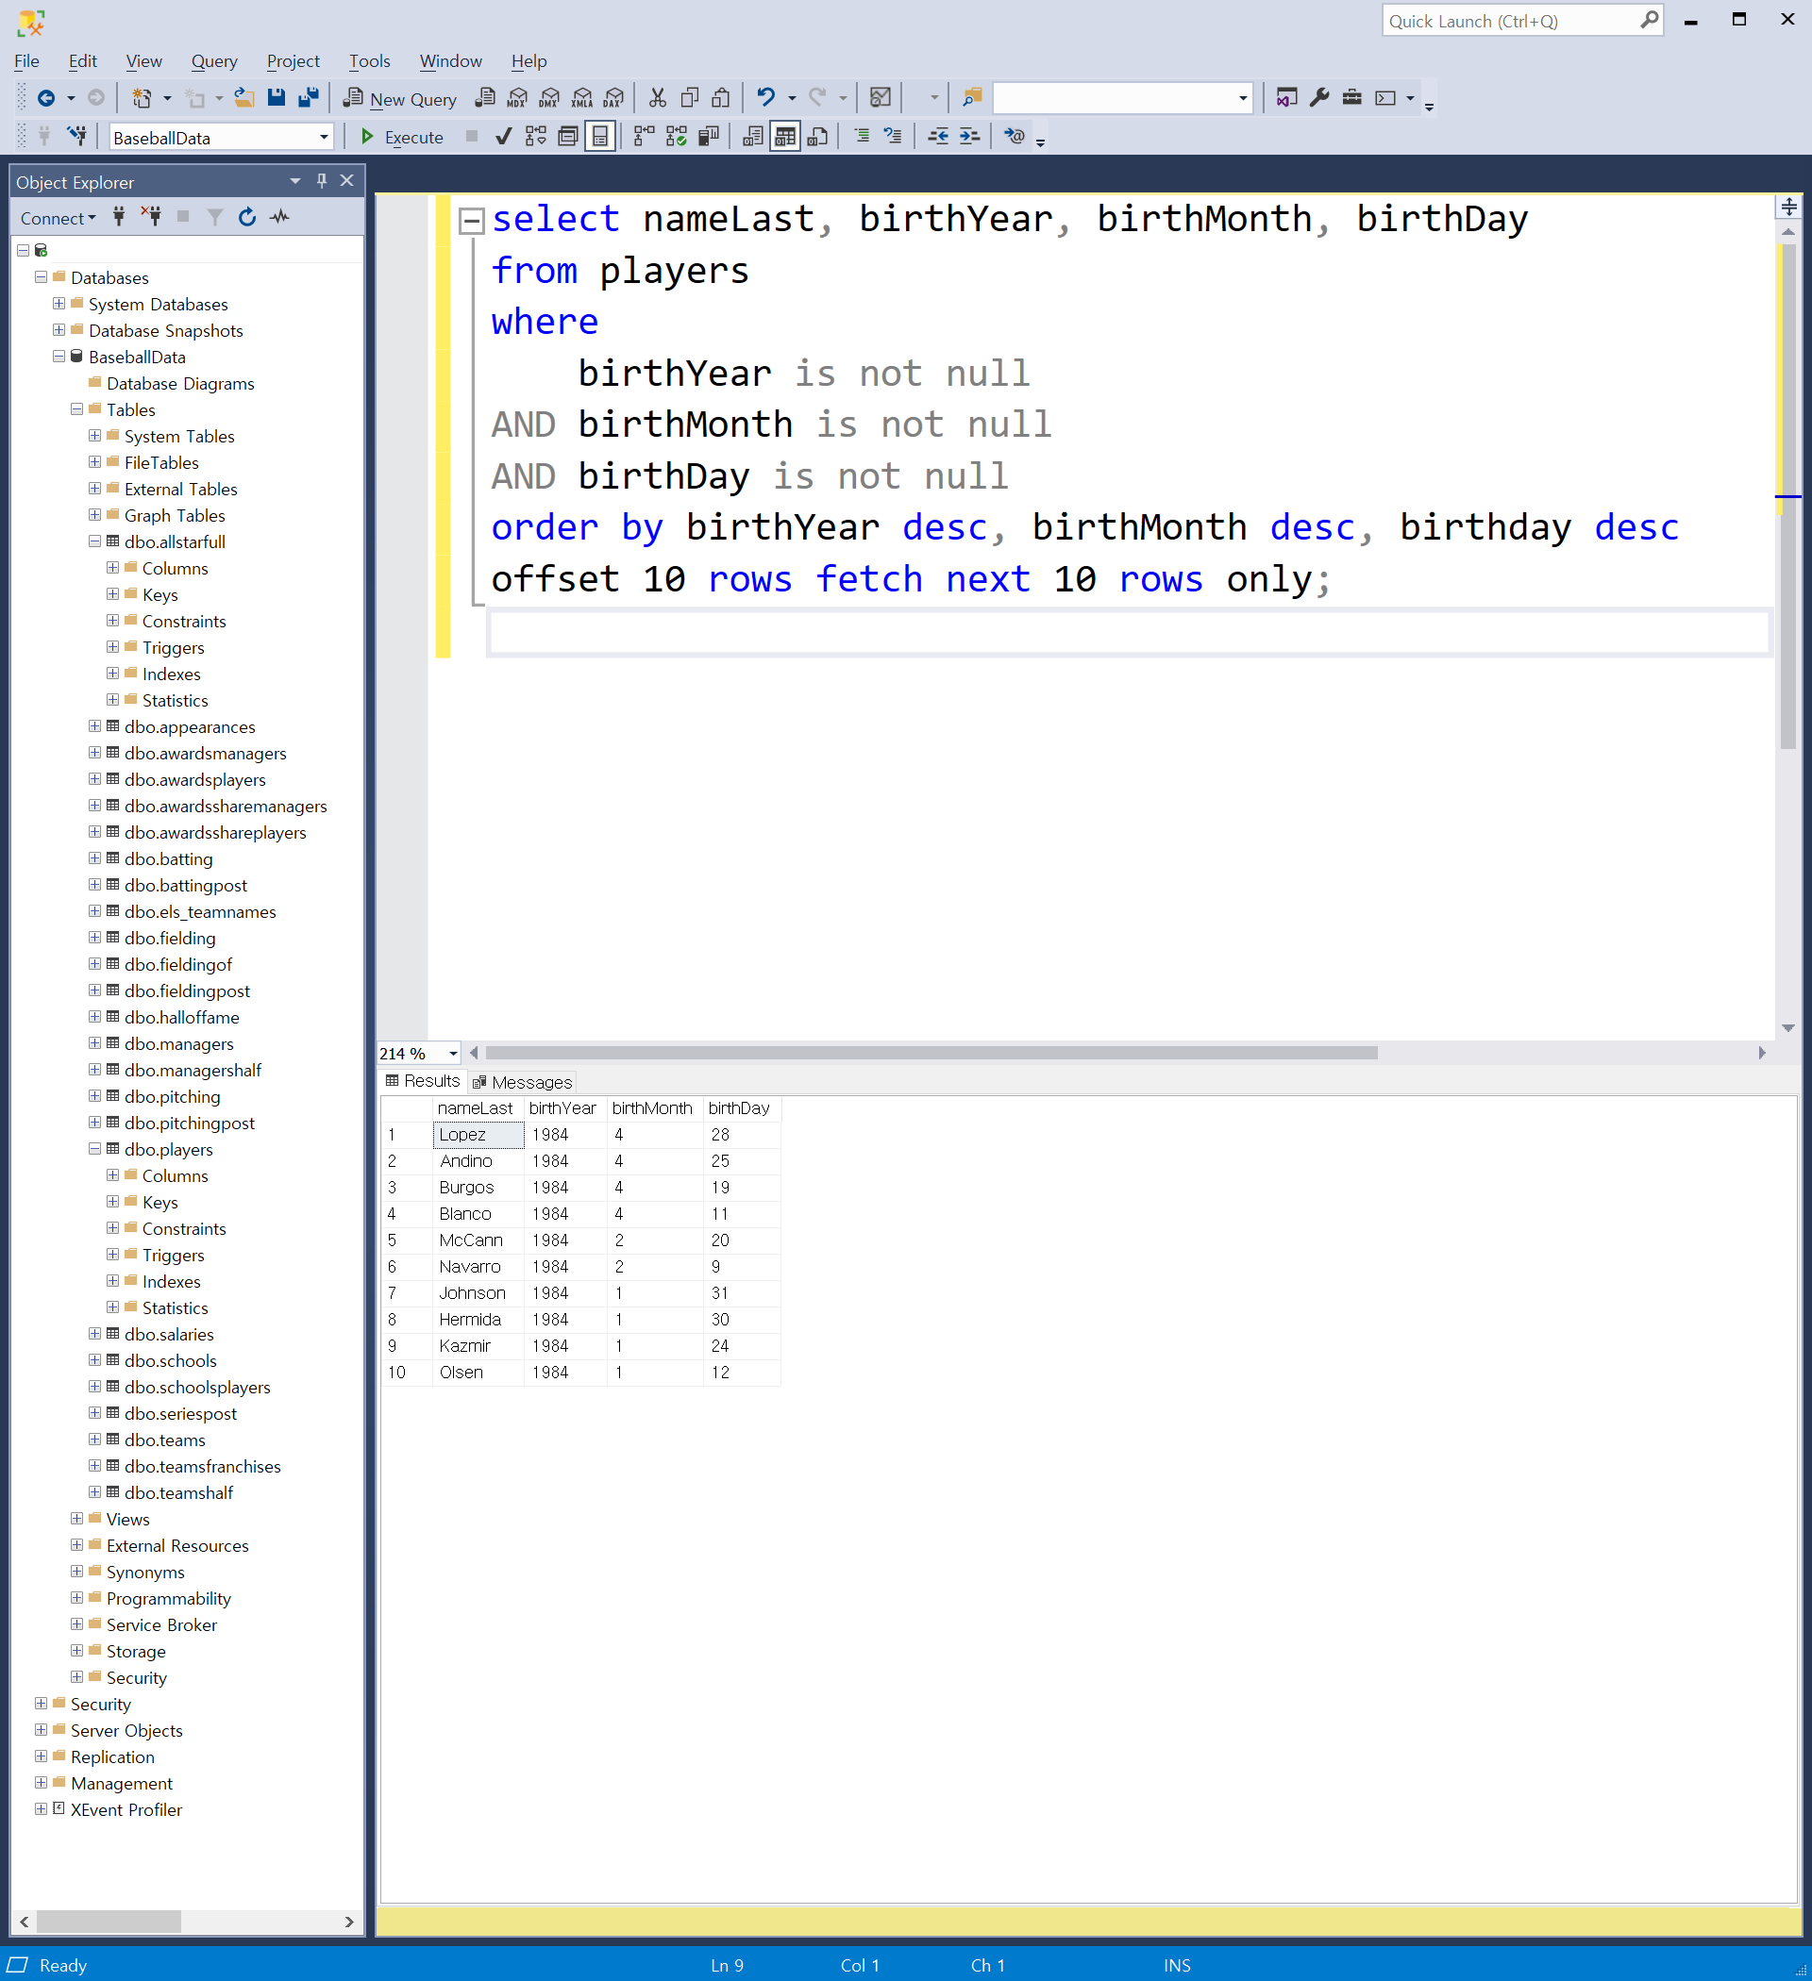Click the Undo arrow icon
1812x1981 pixels.
pyautogui.click(x=765, y=97)
